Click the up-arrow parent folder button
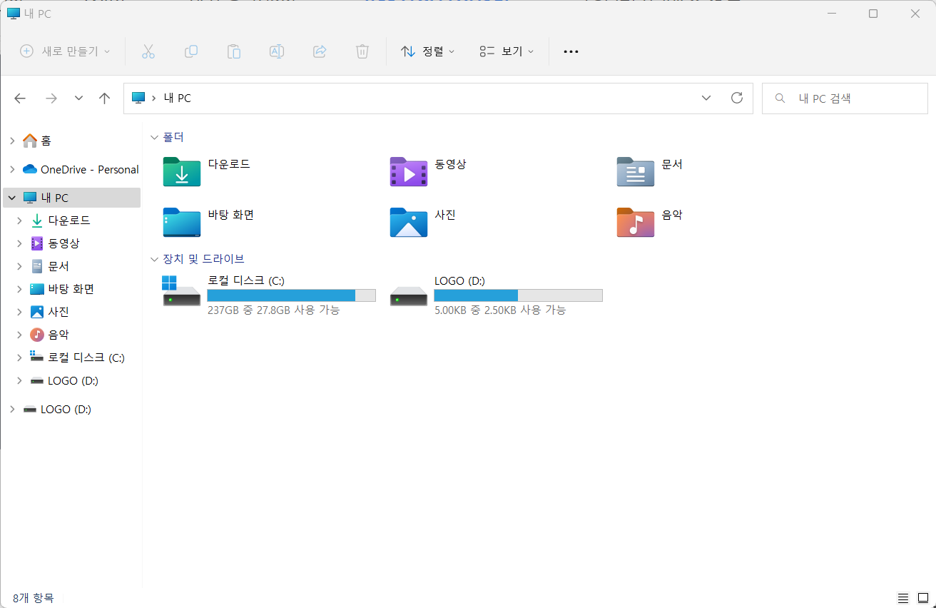Viewport: 936px width, 608px height. [x=105, y=98]
